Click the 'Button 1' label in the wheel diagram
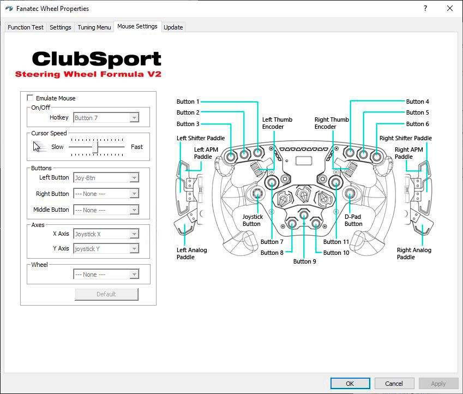 188,102
